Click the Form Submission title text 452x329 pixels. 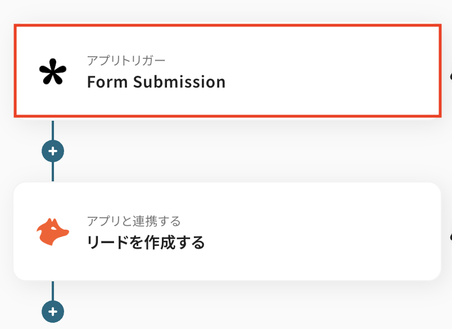(156, 82)
